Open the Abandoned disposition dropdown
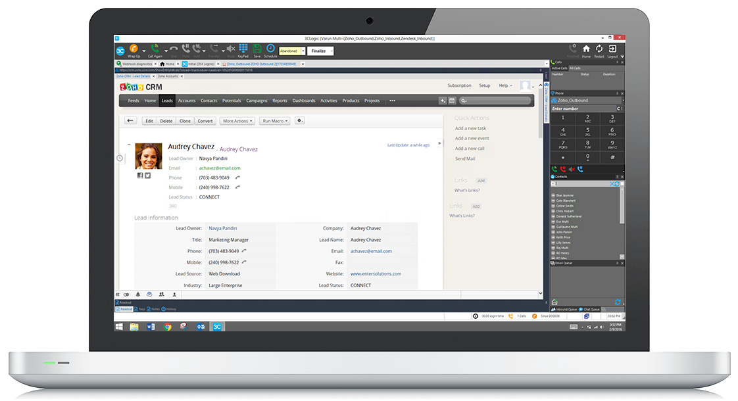 tap(303, 51)
